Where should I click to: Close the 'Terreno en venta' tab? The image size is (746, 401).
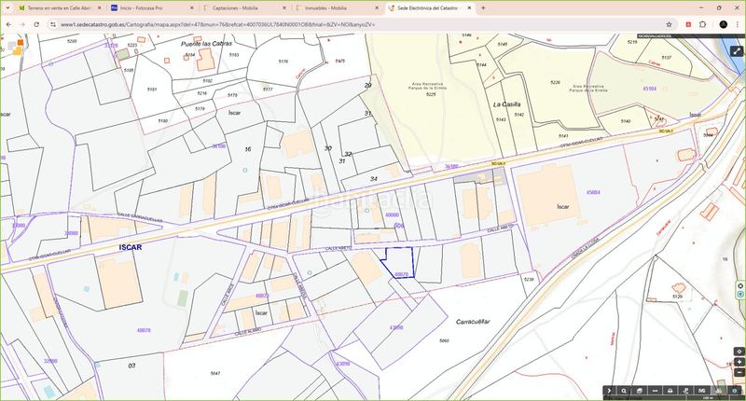click(100, 8)
